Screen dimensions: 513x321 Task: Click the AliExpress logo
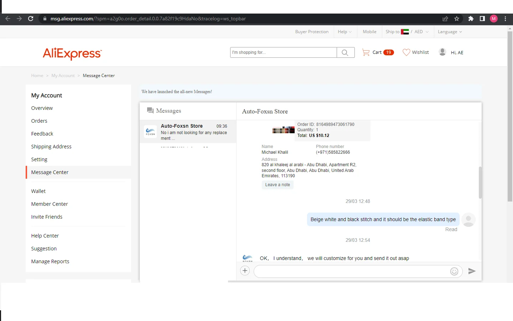(72, 53)
